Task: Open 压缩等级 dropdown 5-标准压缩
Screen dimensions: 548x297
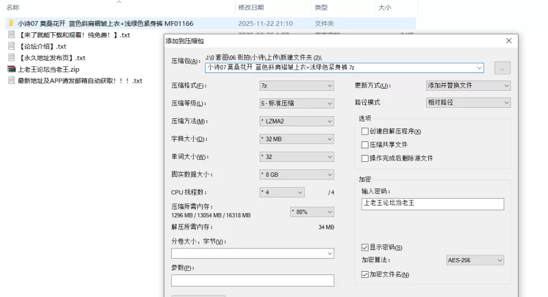Action: point(297,103)
